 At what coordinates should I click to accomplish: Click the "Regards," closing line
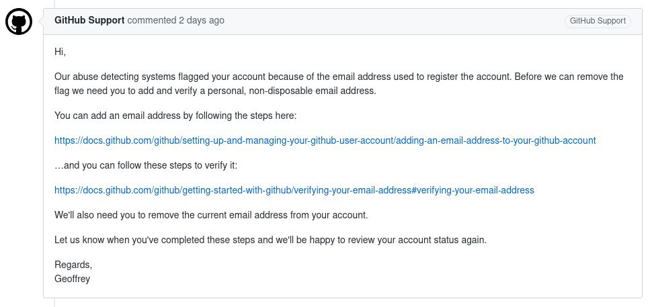coord(73,265)
